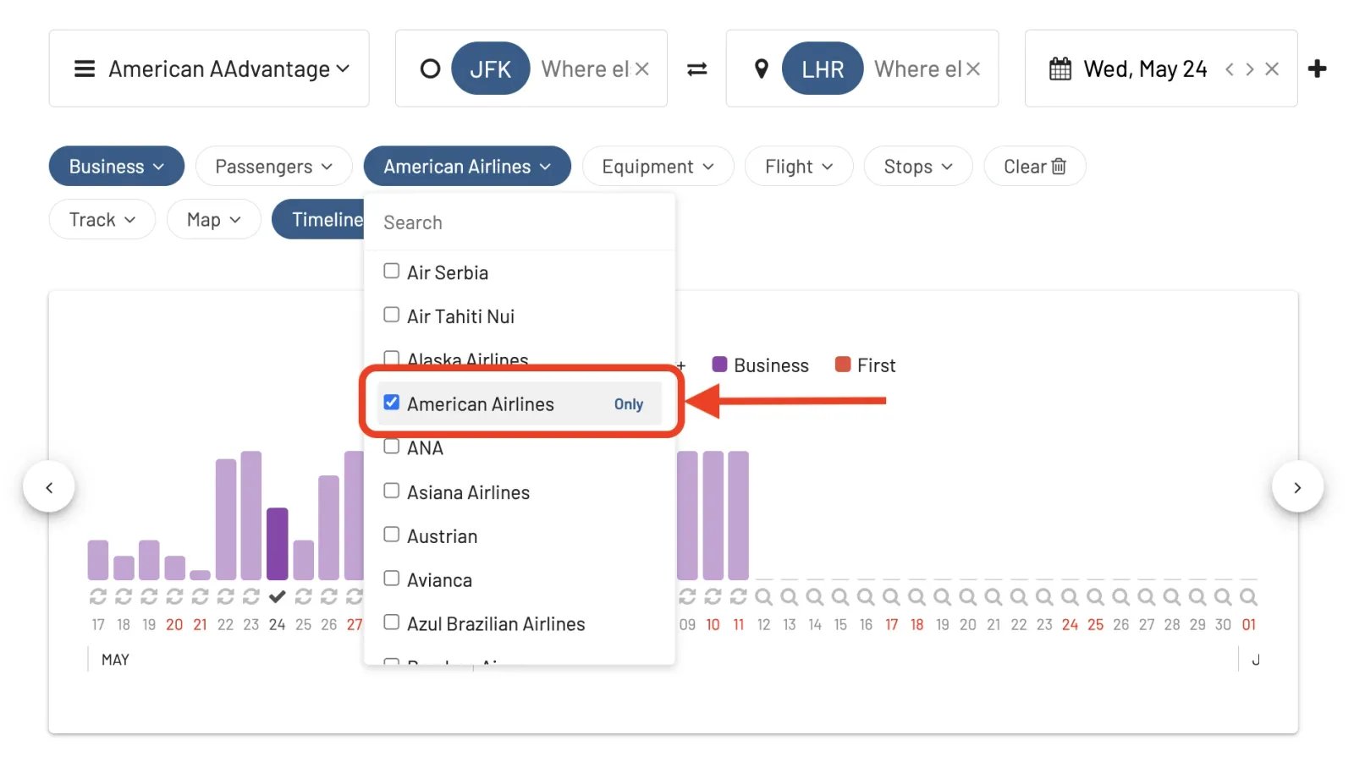Viewport: 1354px width, 757px height.
Task: Toggle the Business legend item
Action: pos(760,365)
